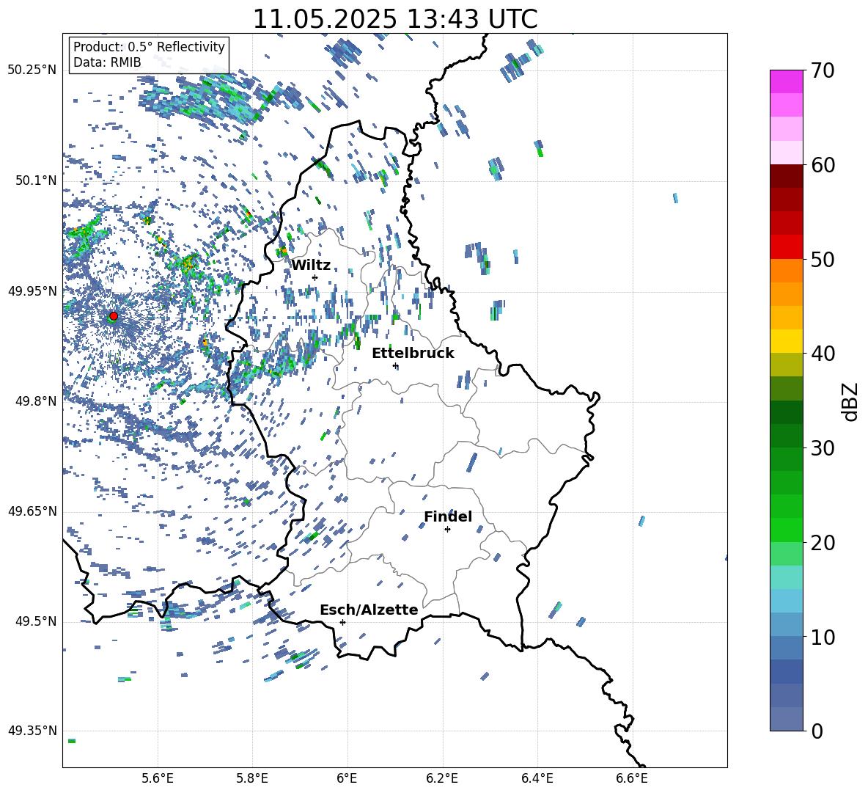Click the colorbar tick label 20
Image resolution: width=868 pixels, height=793 pixels.
coord(823,543)
